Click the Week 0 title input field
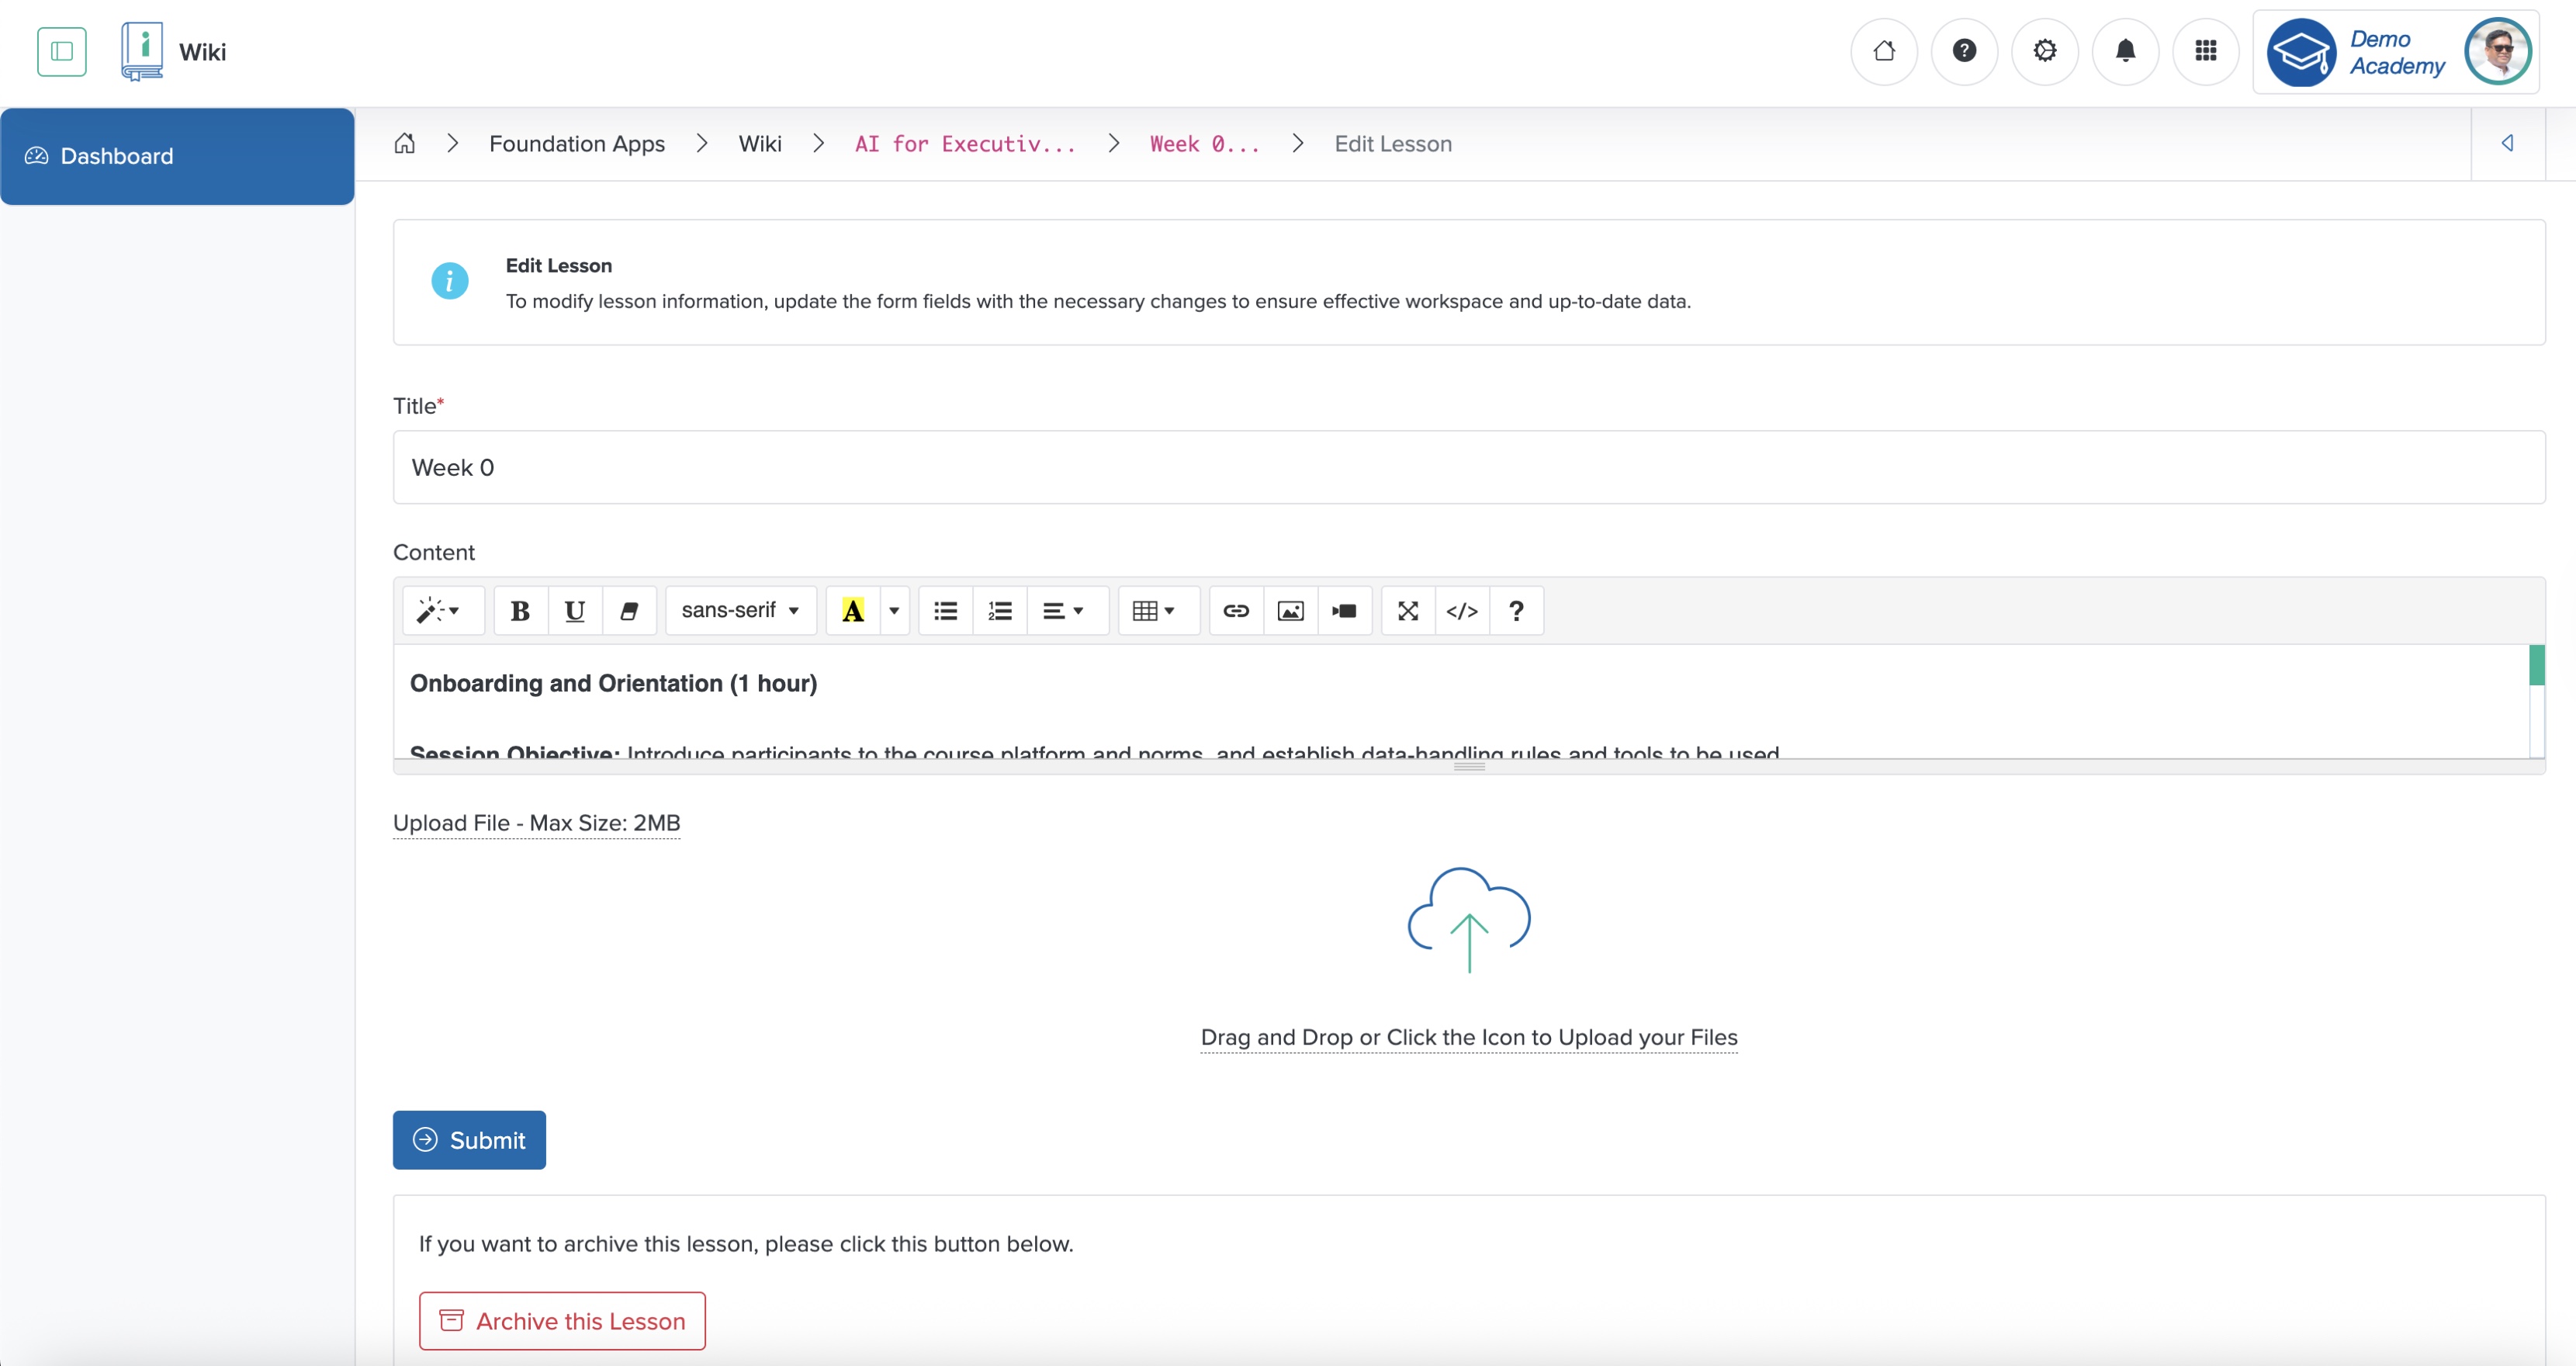2576x1366 pixels. 900,467
